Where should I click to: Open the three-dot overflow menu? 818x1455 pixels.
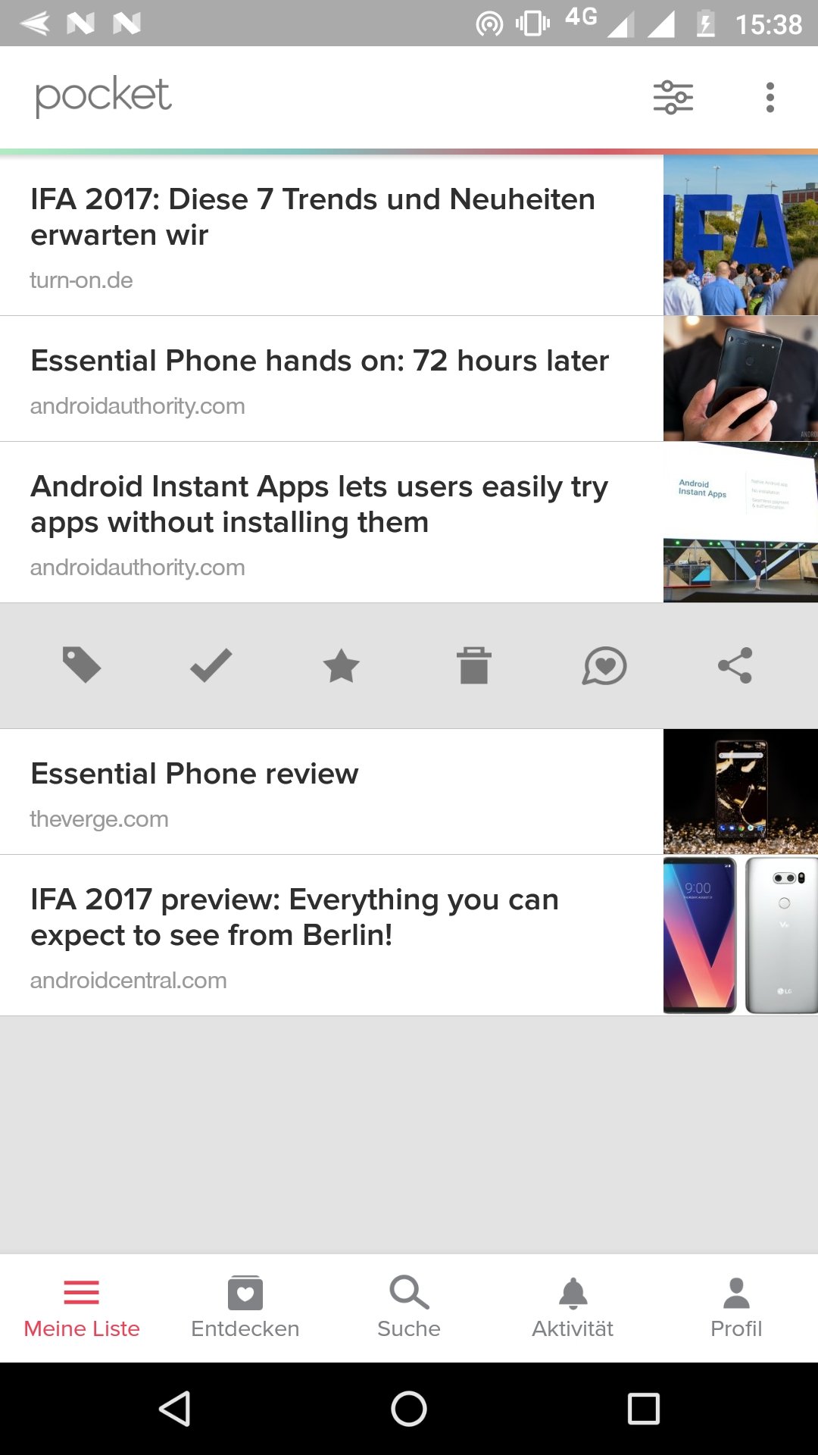pyautogui.click(x=770, y=97)
